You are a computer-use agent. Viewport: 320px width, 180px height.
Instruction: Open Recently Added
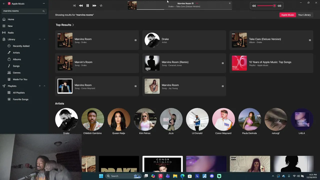point(21,46)
